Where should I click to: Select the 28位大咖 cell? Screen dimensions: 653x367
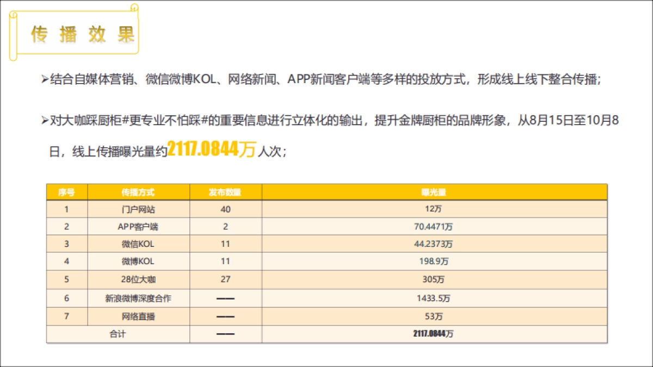pyautogui.click(x=138, y=280)
